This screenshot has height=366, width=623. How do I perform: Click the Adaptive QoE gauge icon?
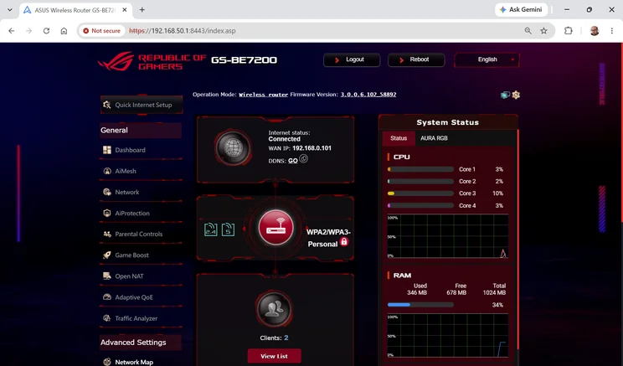(107, 297)
